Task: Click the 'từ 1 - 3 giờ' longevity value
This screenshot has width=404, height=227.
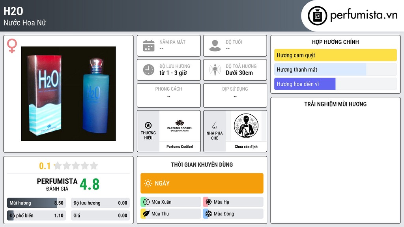Action: [x=173, y=73]
